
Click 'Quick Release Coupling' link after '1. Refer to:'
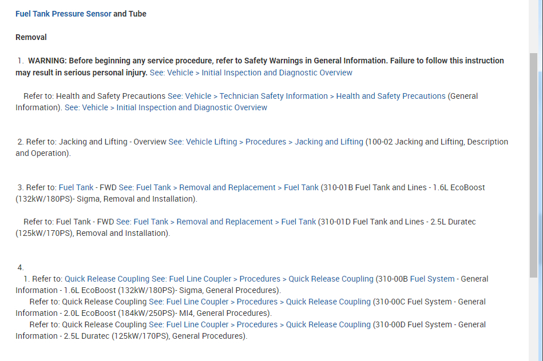(107, 279)
